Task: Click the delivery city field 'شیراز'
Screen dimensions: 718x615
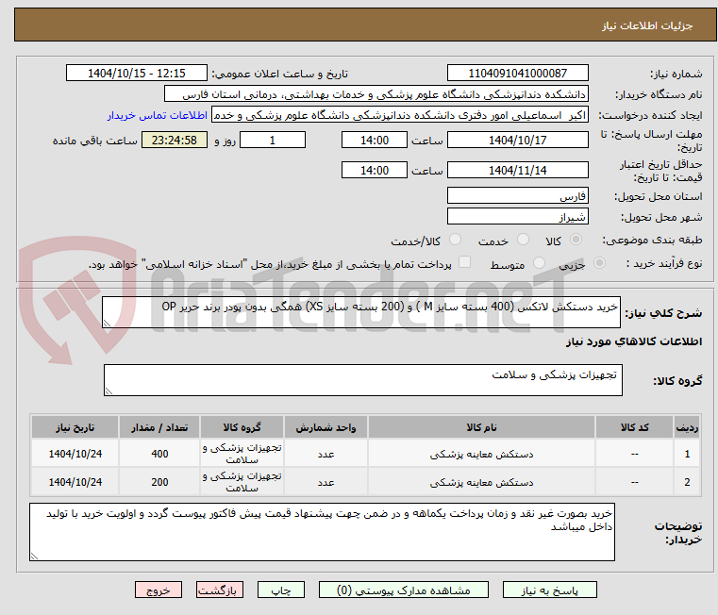Action: (517, 217)
